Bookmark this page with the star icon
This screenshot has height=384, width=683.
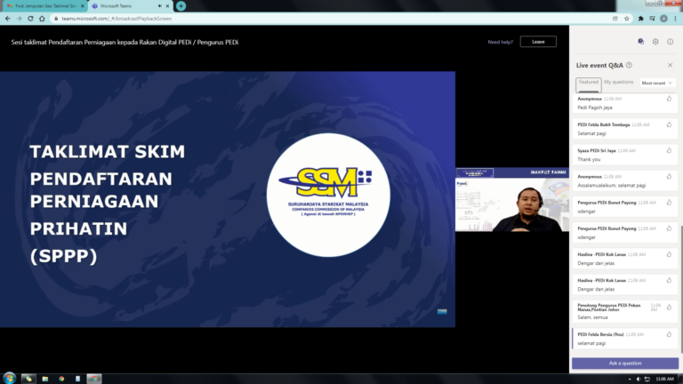pos(628,18)
